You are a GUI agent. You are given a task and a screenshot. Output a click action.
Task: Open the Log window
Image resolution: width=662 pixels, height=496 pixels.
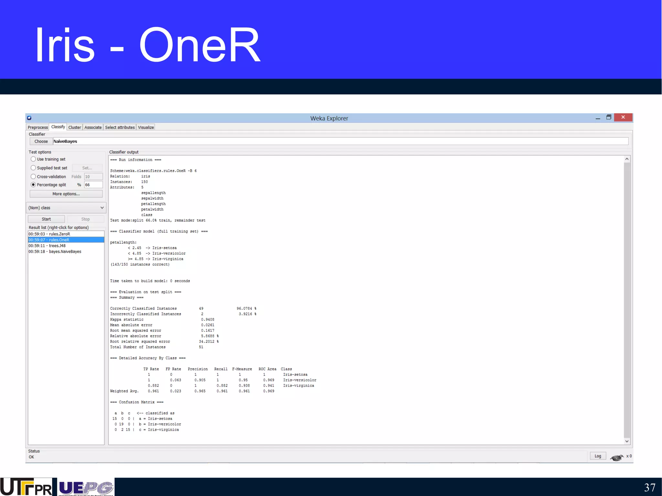pos(598,456)
